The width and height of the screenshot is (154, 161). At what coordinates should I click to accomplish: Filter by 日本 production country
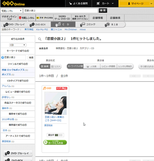[x=5, y=130]
